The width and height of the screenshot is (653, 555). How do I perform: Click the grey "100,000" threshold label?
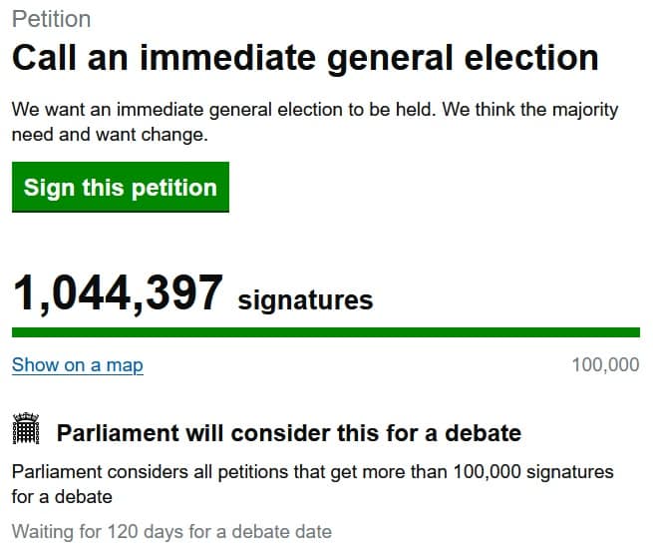coord(605,365)
